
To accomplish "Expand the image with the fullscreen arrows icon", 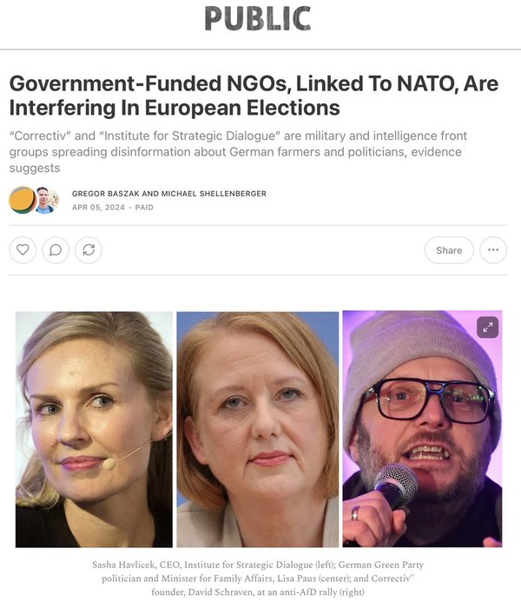I will click(488, 327).
